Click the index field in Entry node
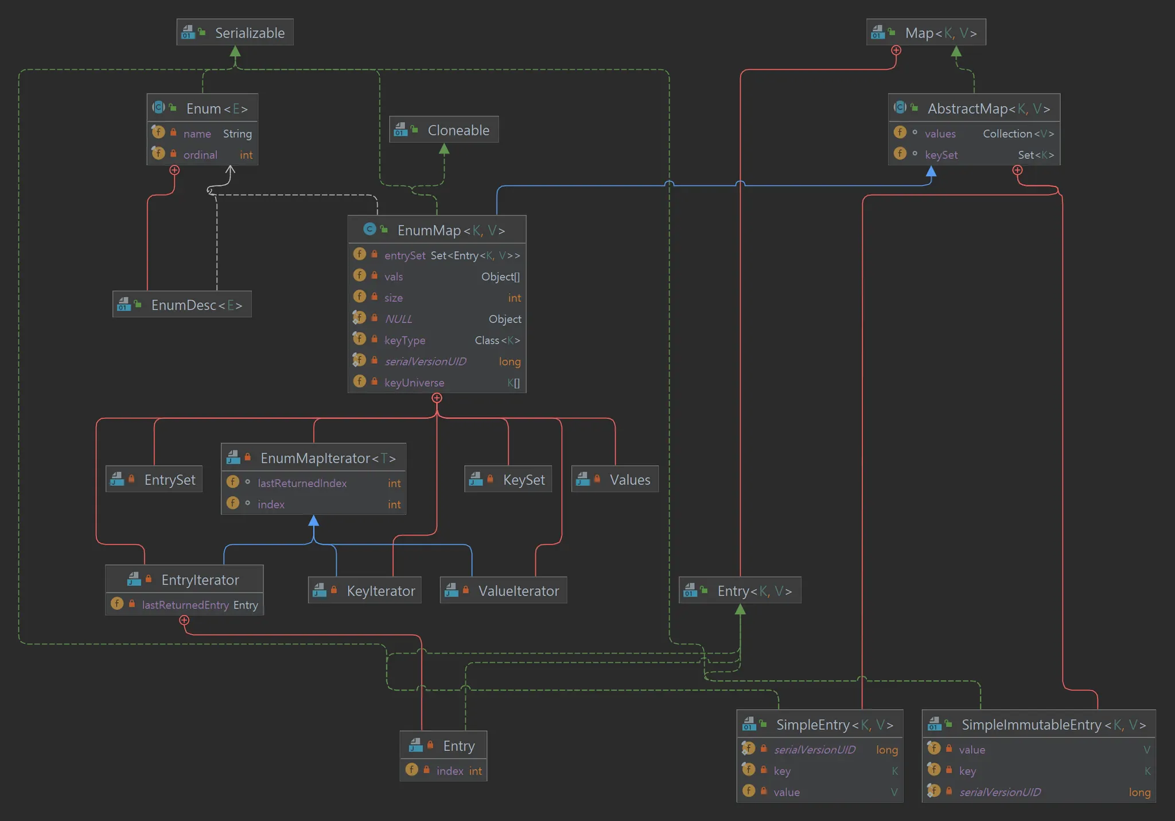 click(449, 771)
